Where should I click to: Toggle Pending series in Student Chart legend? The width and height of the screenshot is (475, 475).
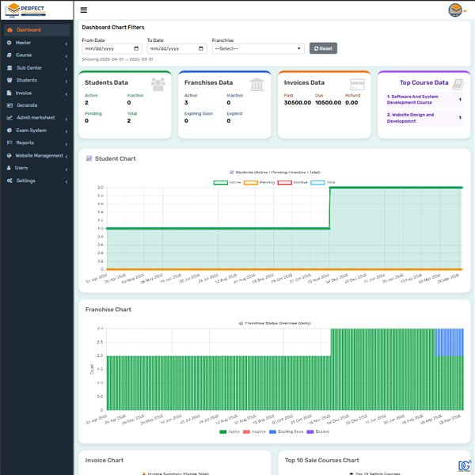[x=254, y=182]
